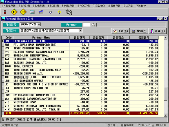Image resolution: width=169 pixels, height=127 pixels.
Task: Open the 9 초기화 menu
Action: [x=128, y=6]
